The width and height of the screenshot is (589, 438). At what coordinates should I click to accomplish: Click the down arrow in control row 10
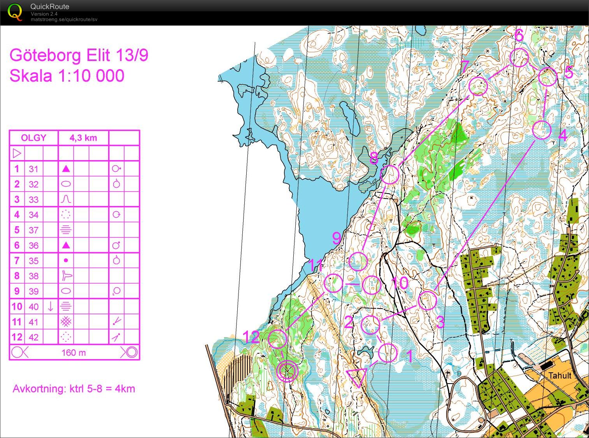pyautogui.click(x=51, y=306)
